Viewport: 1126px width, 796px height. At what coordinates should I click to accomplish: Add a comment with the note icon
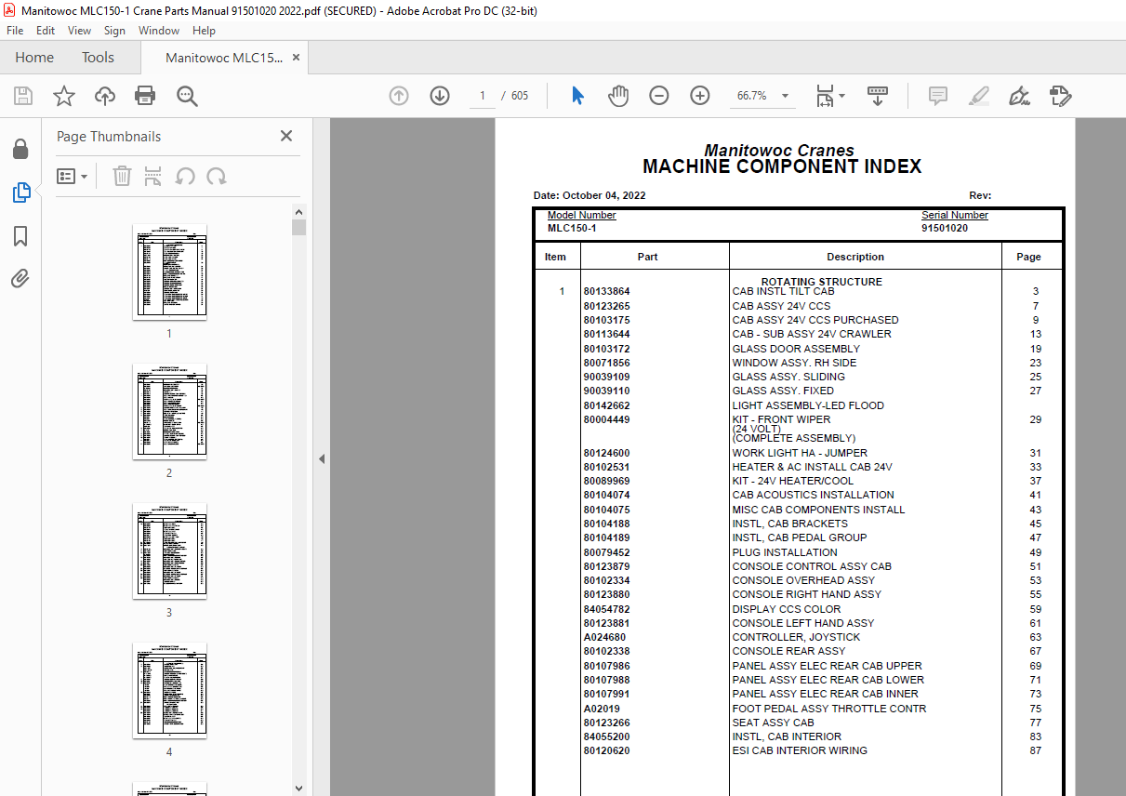(937, 96)
